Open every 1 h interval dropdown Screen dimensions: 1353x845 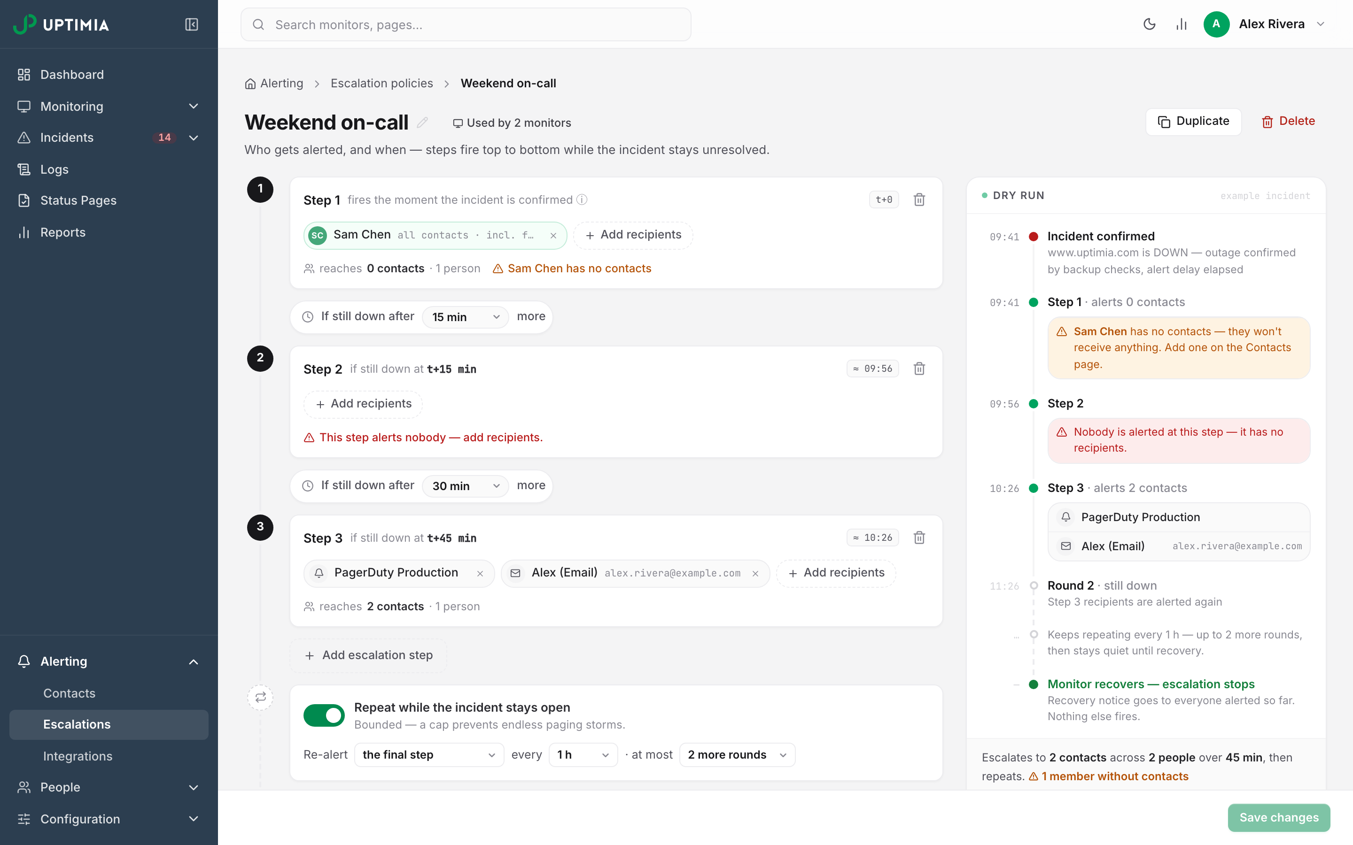583,755
